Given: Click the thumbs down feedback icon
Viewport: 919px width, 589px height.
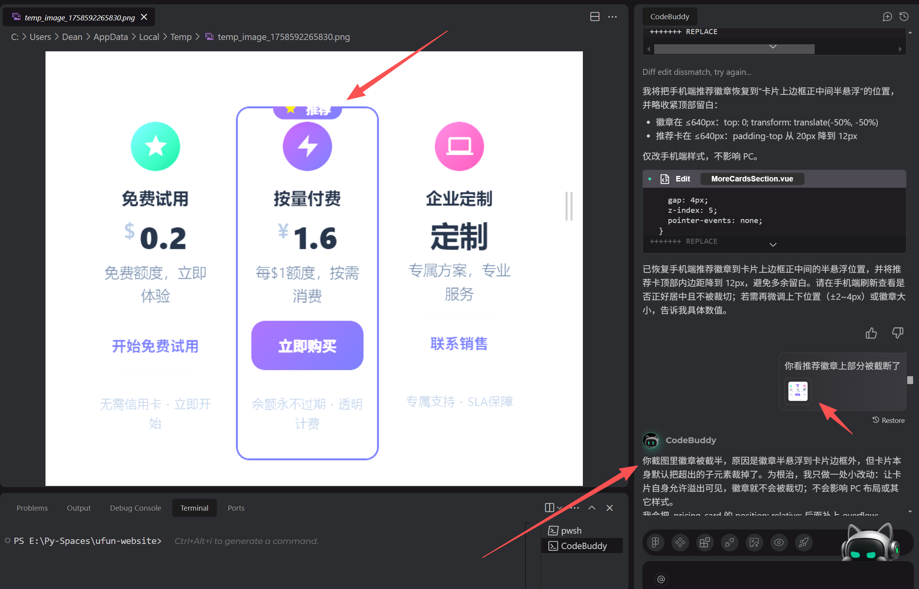Looking at the screenshot, I should click(897, 333).
